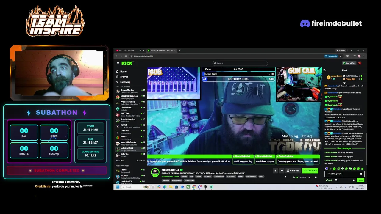Viewport: 381px width, 214px height.
Task: View site information icon in address bar
Action: coord(132,56)
